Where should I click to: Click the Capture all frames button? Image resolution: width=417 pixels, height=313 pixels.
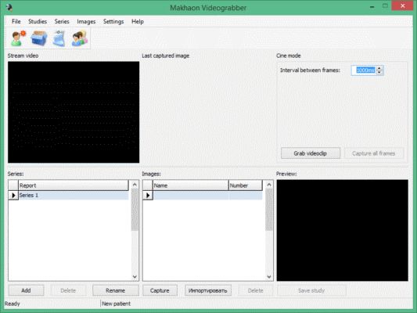point(374,153)
